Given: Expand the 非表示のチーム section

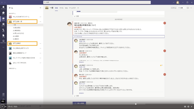Looking at the screenshot, I should point(13,68).
